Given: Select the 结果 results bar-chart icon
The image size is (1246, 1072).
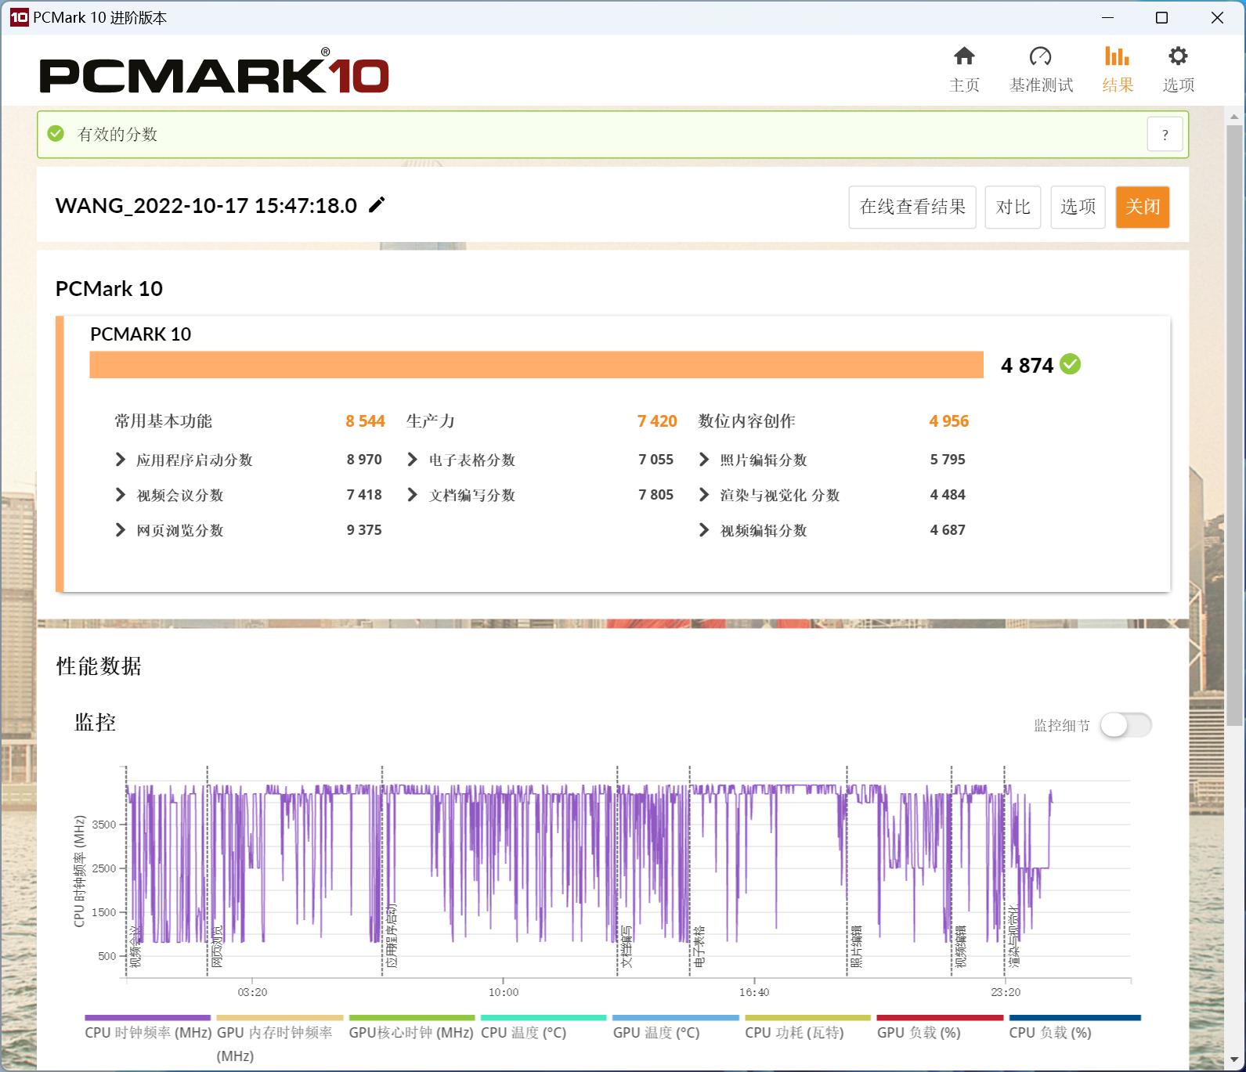Looking at the screenshot, I should tap(1117, 56).
